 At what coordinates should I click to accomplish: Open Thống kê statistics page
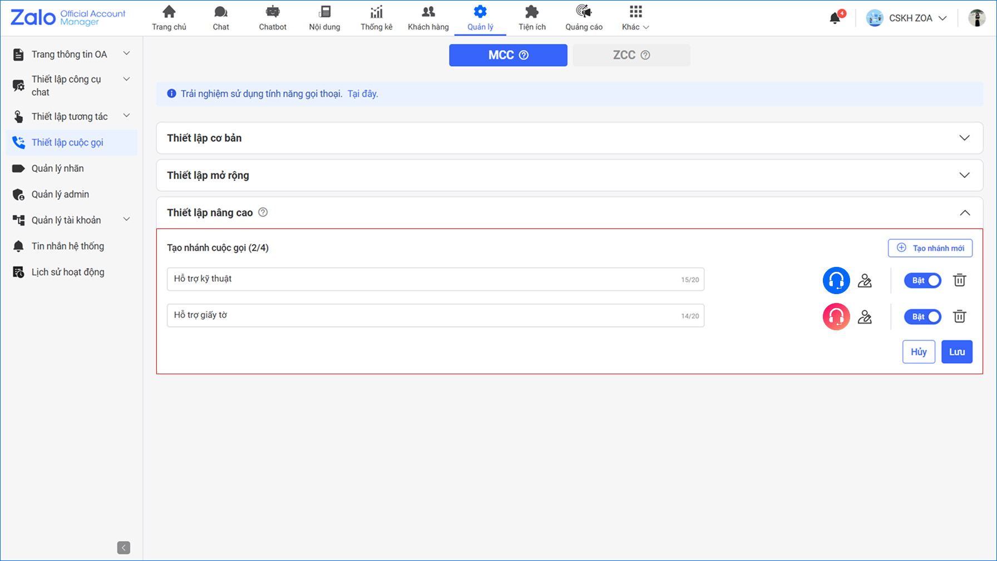(376, 18)
